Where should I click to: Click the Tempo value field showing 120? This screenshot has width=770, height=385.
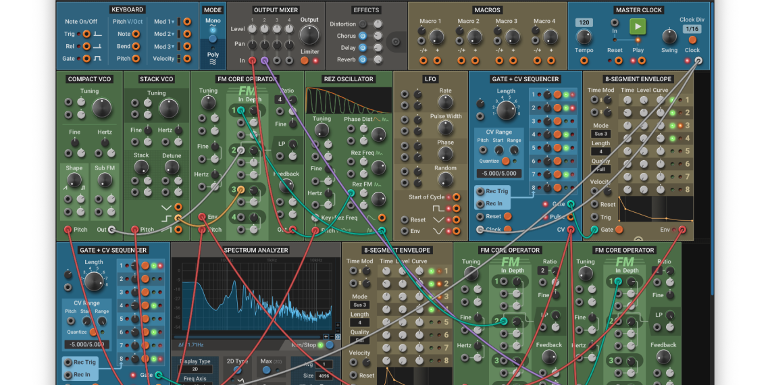(x=584, y=22)
